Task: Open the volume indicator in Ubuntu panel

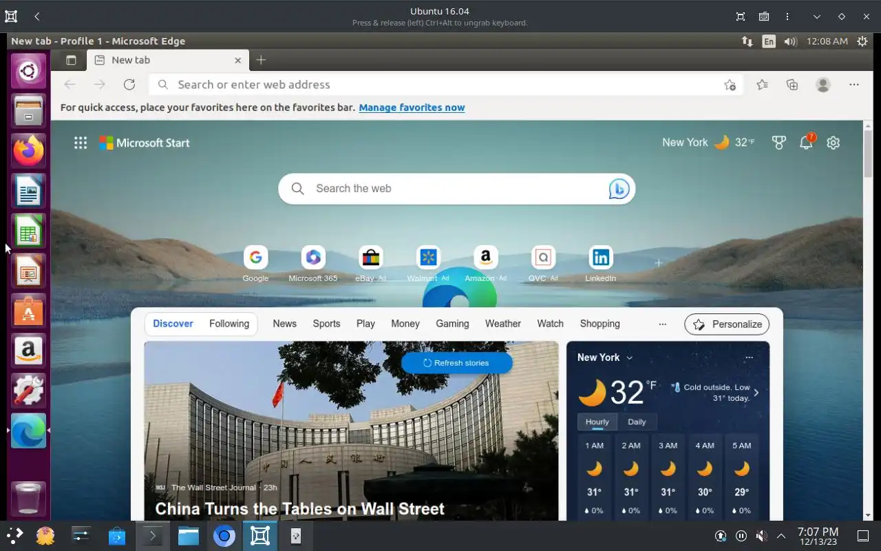Action: pyautogui.click(x=790, y=41)
